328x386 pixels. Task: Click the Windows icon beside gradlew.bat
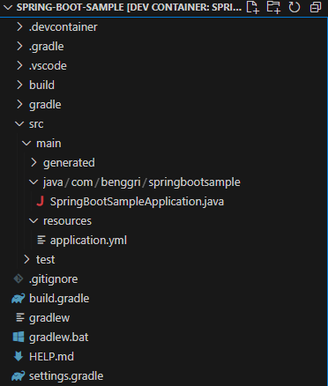pos(19,337)
